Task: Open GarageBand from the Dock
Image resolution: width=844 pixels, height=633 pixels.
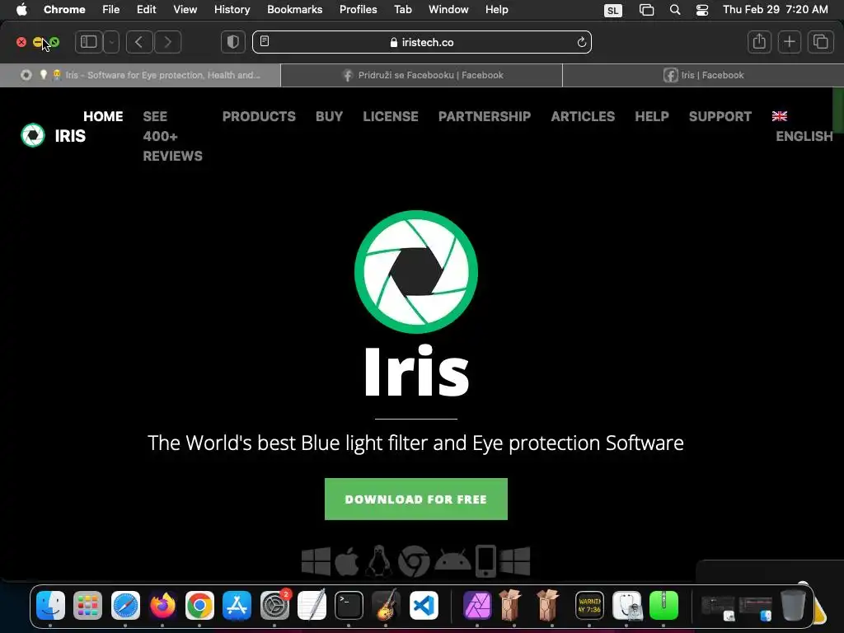Action: (387, 606)
